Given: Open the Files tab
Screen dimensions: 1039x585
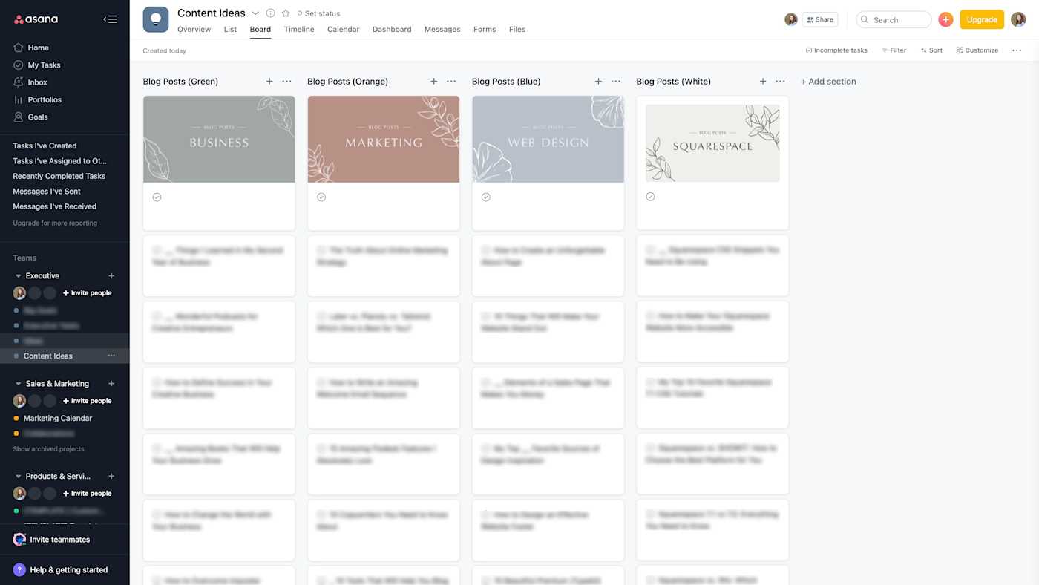Looking at the screenshot, I should point(517,30).
